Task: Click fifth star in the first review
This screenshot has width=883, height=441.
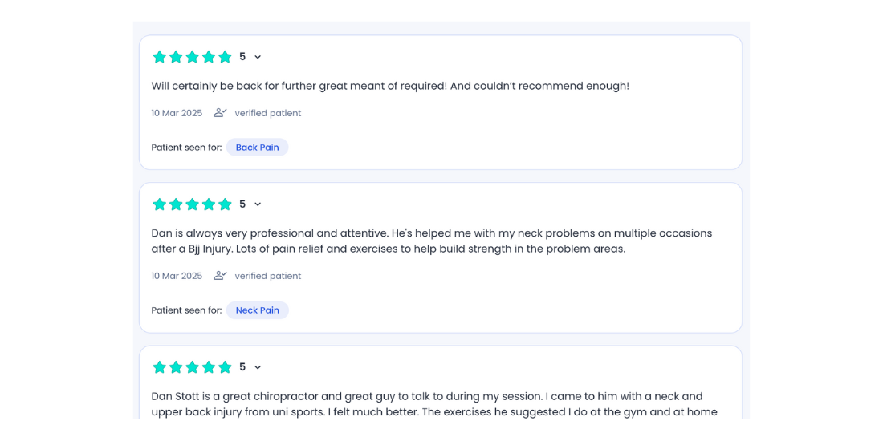Action: click(226, 57)
